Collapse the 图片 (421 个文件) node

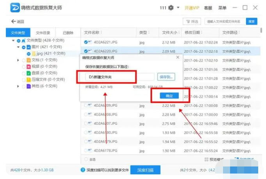(x=18, y=47)
